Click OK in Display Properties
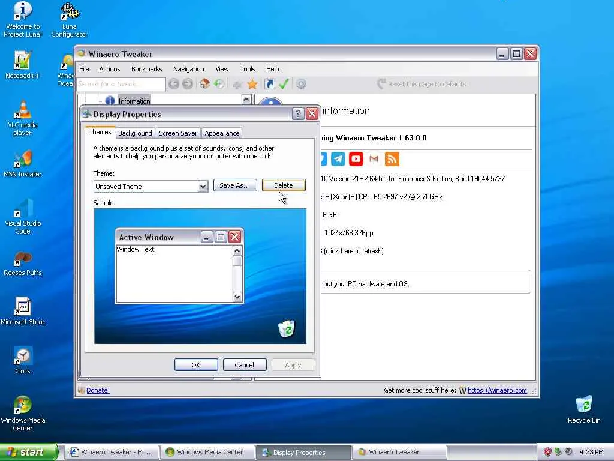The image size is (614, 461). tap(196, 365)
